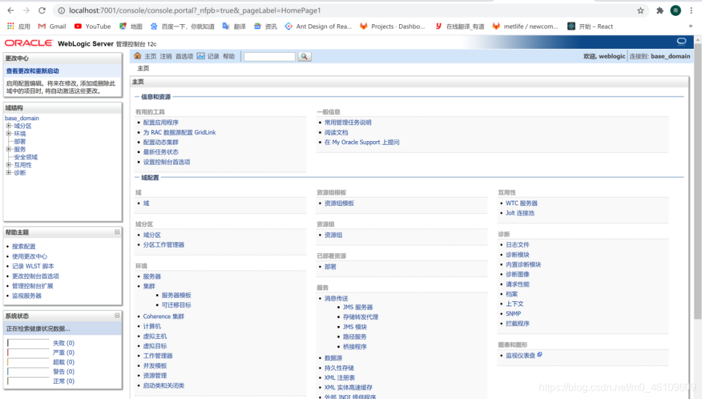
Task: Open 查看更改和重新启动 link
Action: tap(32, 71)
